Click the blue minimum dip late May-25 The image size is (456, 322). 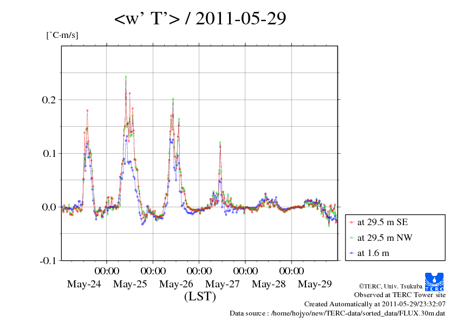[x=142, y=224]
